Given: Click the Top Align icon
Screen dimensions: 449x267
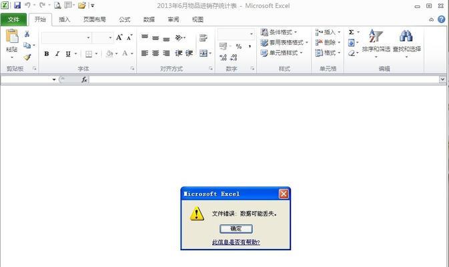Looking at the screenshot, I should [x=145, y=37].
